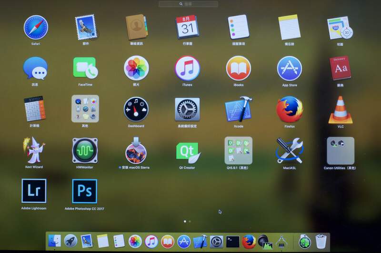Open Firefox in the Launchpad grid
Image resolution: width=381 pixels, height=253 pixels.
coord(290,110)
